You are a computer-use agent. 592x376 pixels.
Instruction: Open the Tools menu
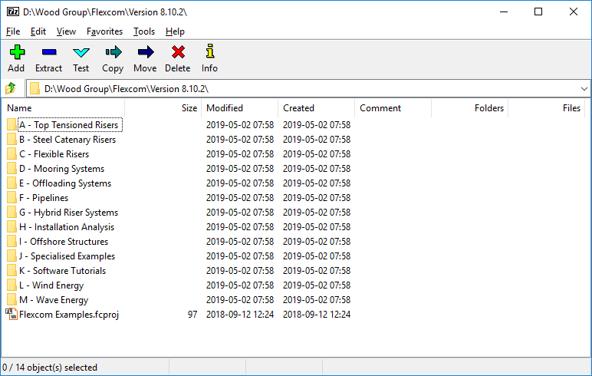click(x=143, y=31)
